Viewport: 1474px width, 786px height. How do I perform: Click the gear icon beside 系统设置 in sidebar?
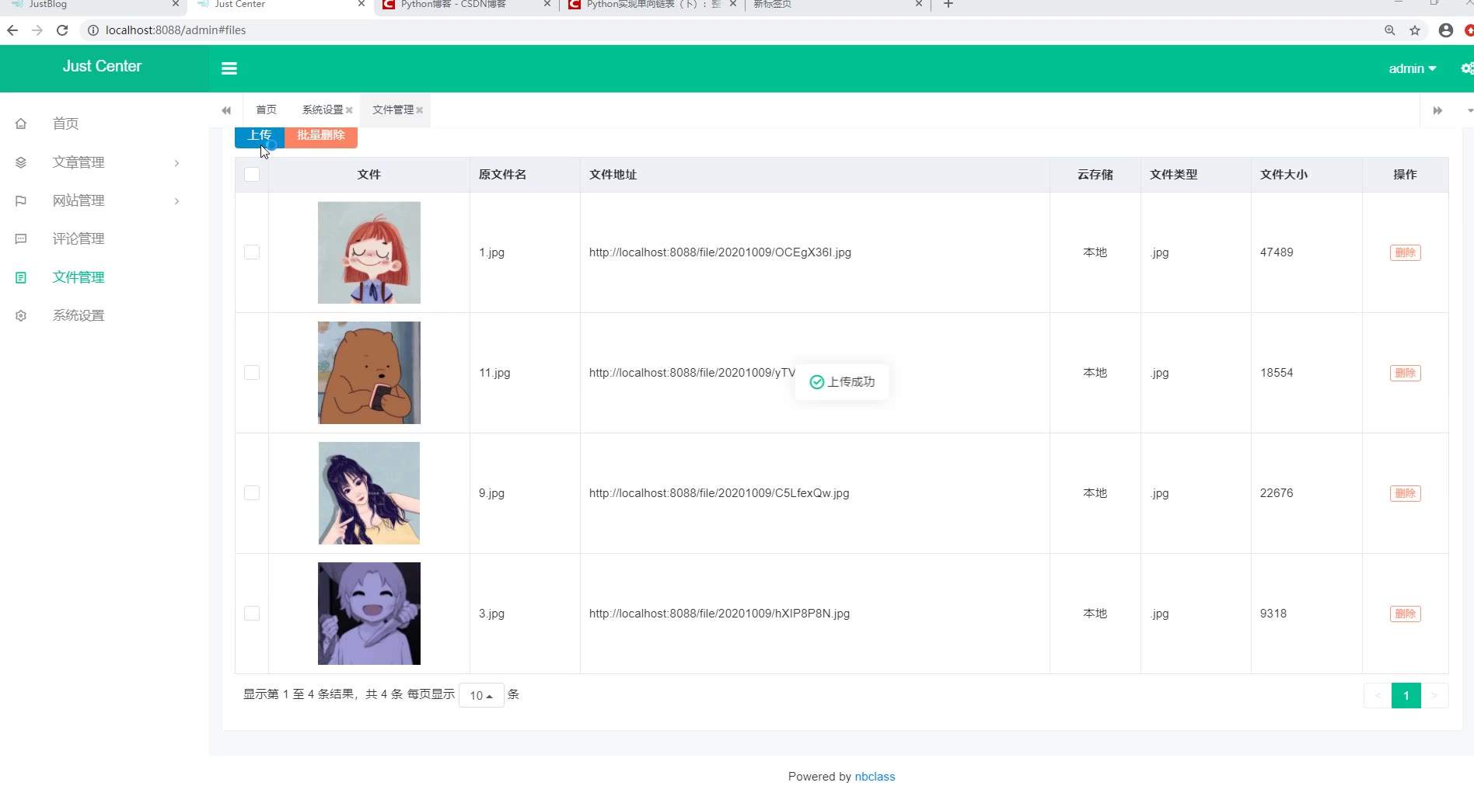[21, 315]
